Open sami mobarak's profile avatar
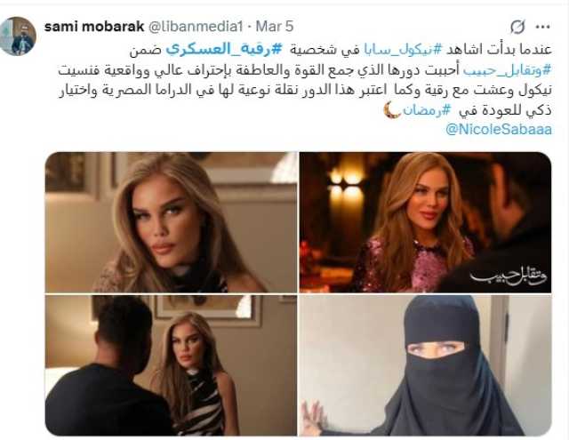 coord(18,36)
